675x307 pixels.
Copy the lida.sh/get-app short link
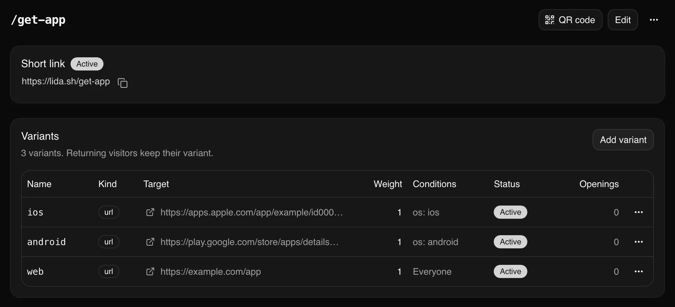[123, 83]
